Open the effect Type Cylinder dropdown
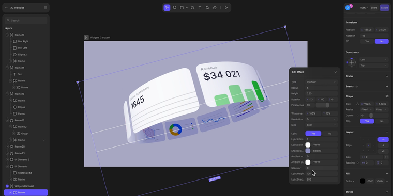 (321, 82)
